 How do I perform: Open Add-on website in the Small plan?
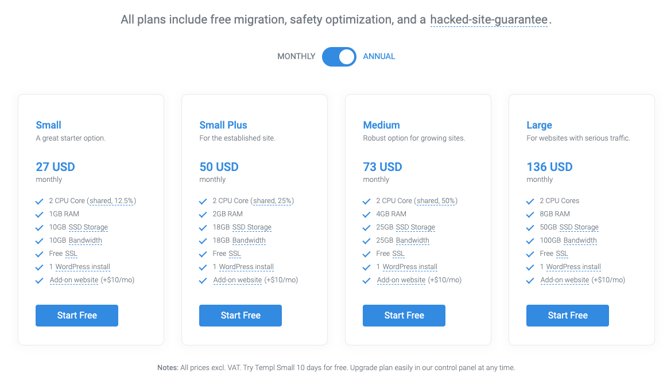tap(74, 280)
